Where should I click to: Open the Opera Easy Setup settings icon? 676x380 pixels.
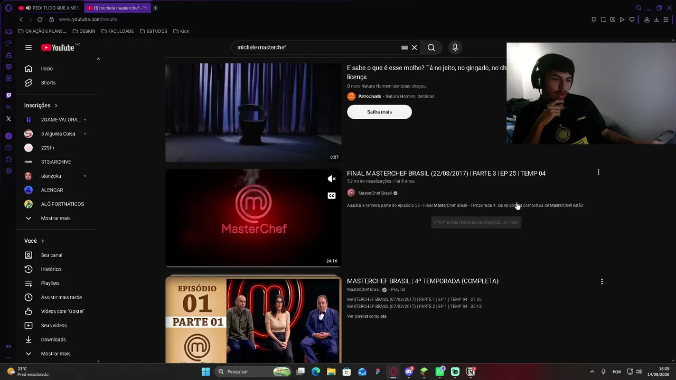coord(666,20)
